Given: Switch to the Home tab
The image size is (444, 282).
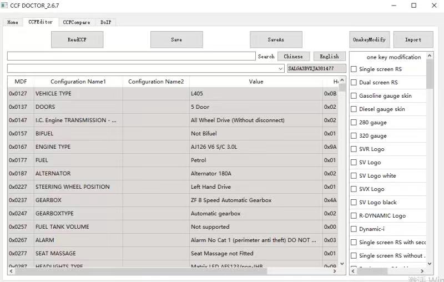Looking at the screenshot, I should [x=13, y=22].
